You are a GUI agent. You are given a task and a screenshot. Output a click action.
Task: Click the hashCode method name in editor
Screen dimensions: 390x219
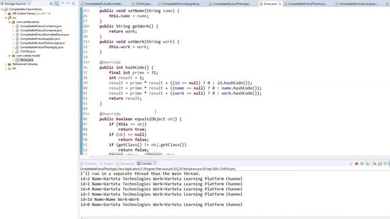(136, 68)
